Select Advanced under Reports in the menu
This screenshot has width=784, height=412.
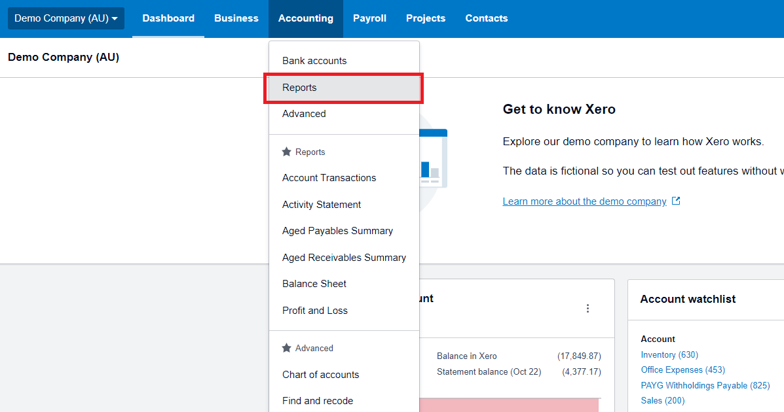[x=344, y=114]
